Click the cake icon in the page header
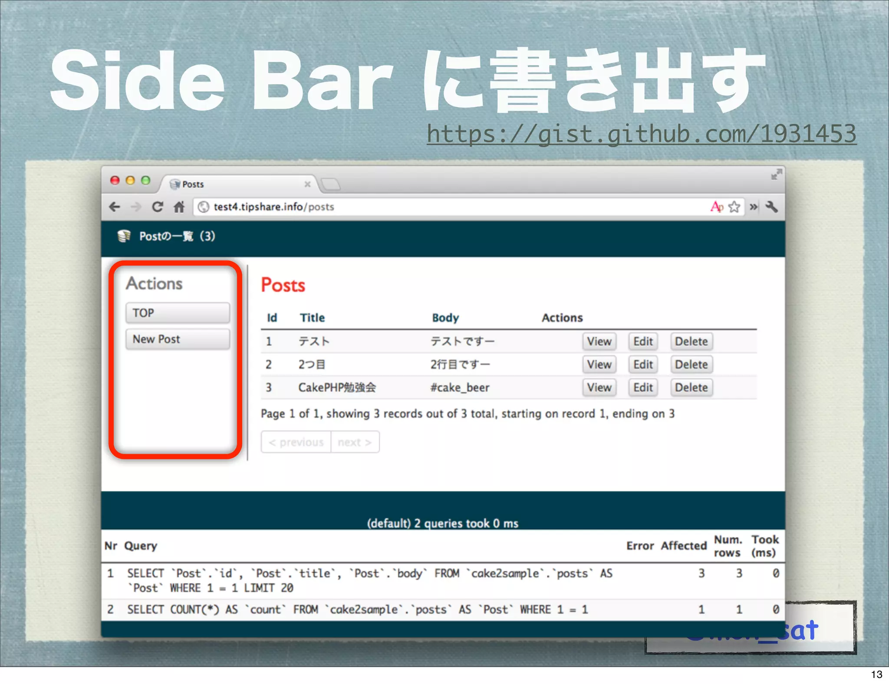This screenshot has height=684, width=889. pyautogui.click(x=124, y=236)
